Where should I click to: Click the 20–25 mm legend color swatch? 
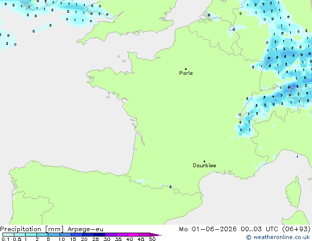click(88, 235)
